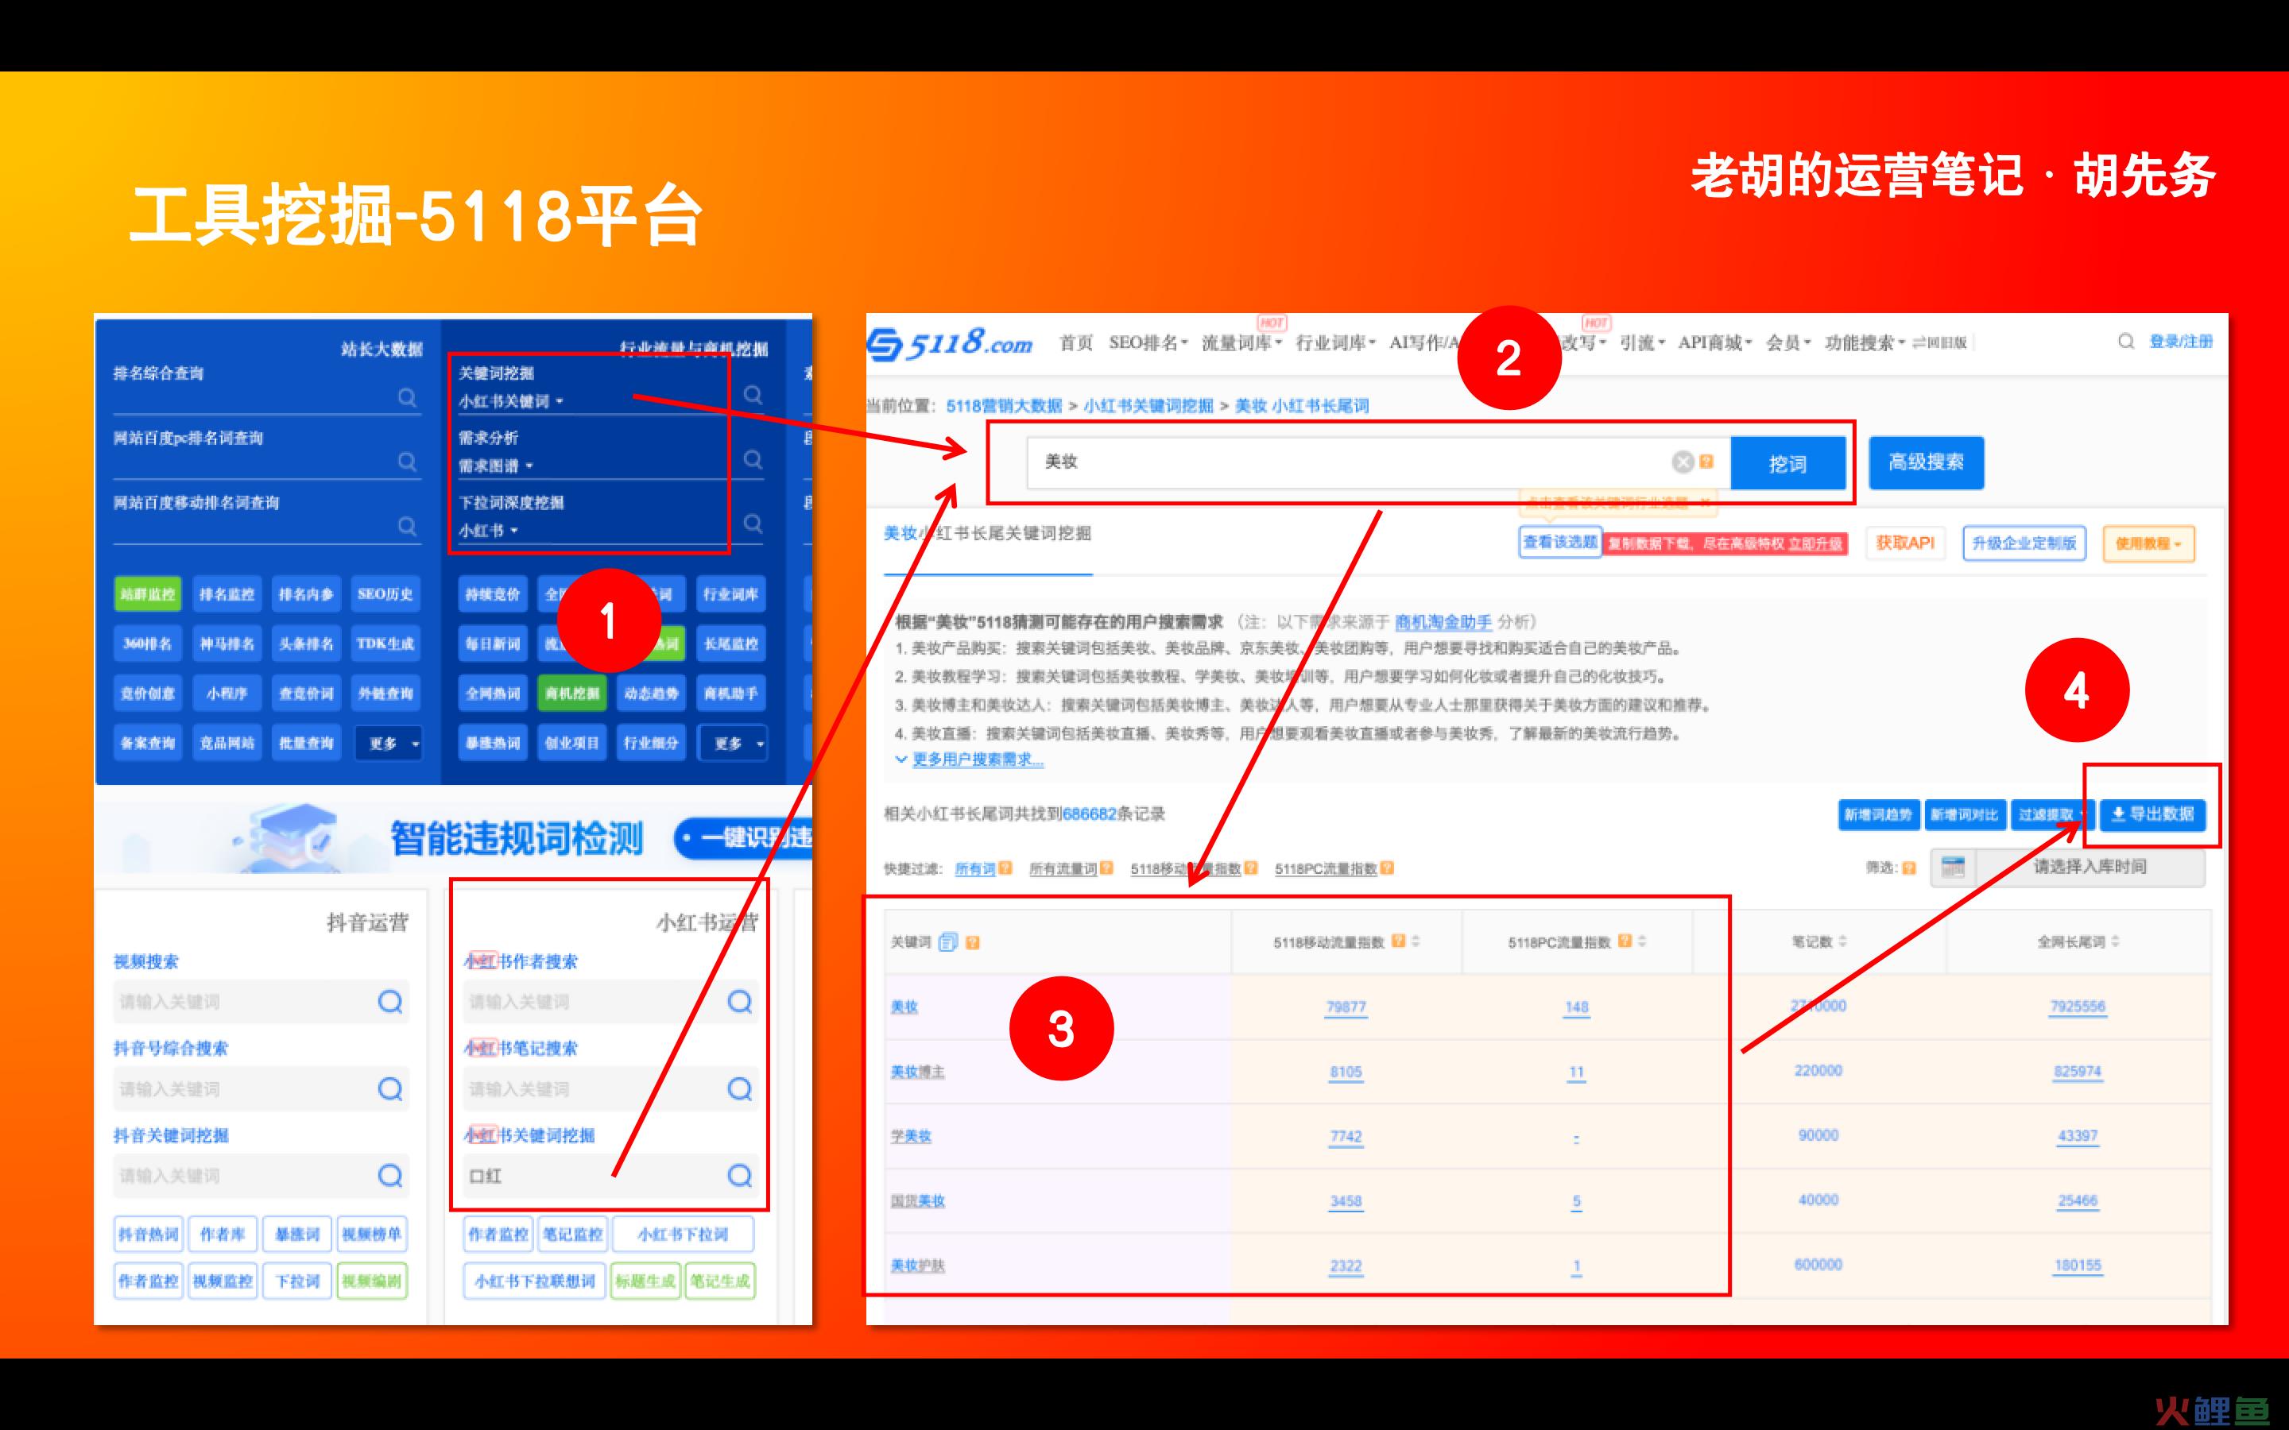Open 小红书关键词 dropdown under 关键词挖掘
This screenshot has height=1430, width=2289.
[x=512, y=401]
